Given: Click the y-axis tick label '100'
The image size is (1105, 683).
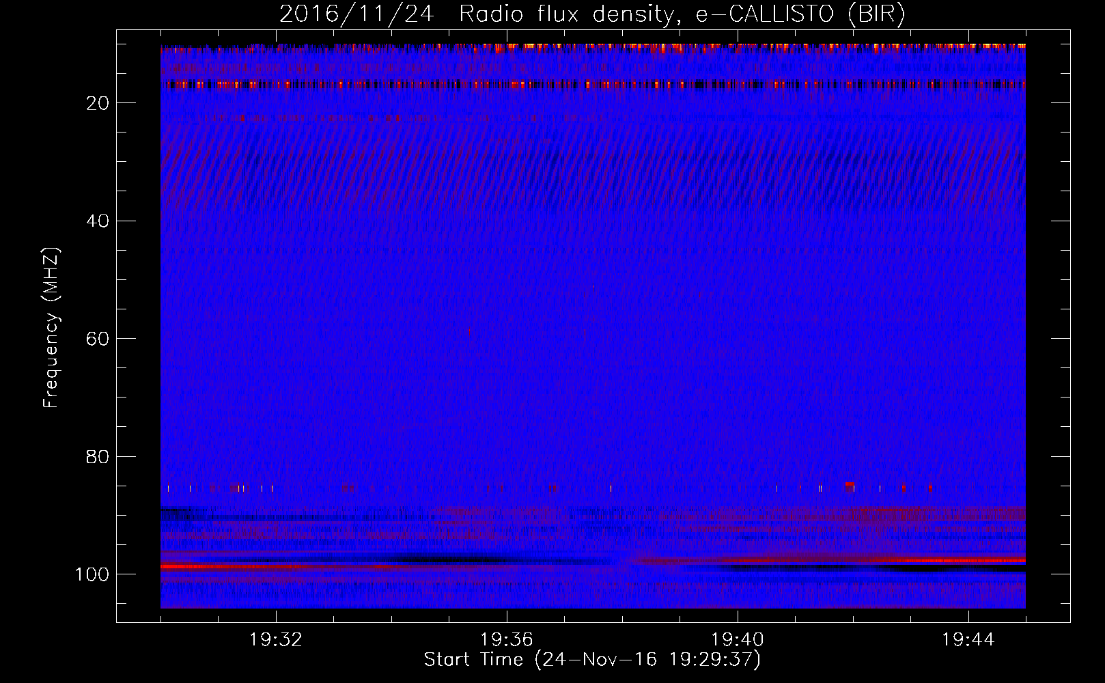Looking at the screenshot, I should tap(92, 574).
